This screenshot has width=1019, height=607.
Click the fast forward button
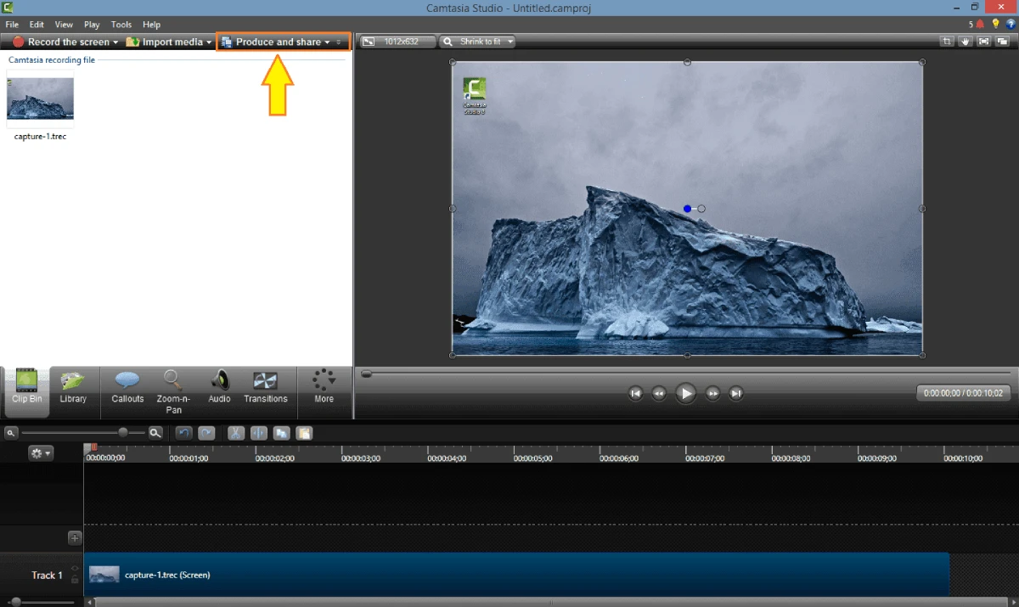click(713, 393)
